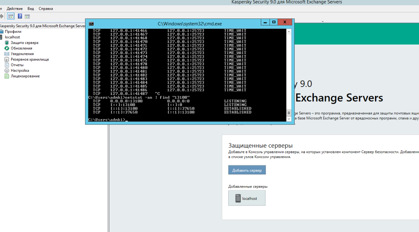Viewport: 419px width, 232px height.
Task: Click the cmd scrollbar thumb
Action: click(x=289, y=113)
